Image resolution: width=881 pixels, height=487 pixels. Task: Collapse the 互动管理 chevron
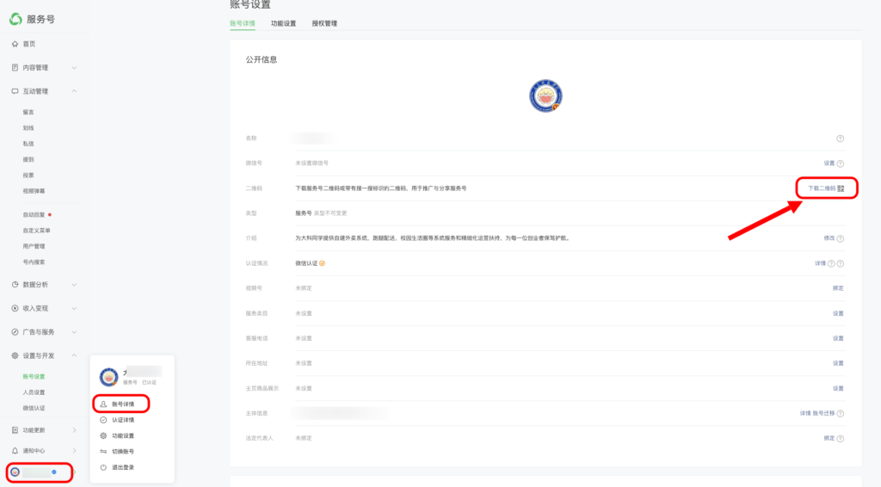click(x=74, y=91)
